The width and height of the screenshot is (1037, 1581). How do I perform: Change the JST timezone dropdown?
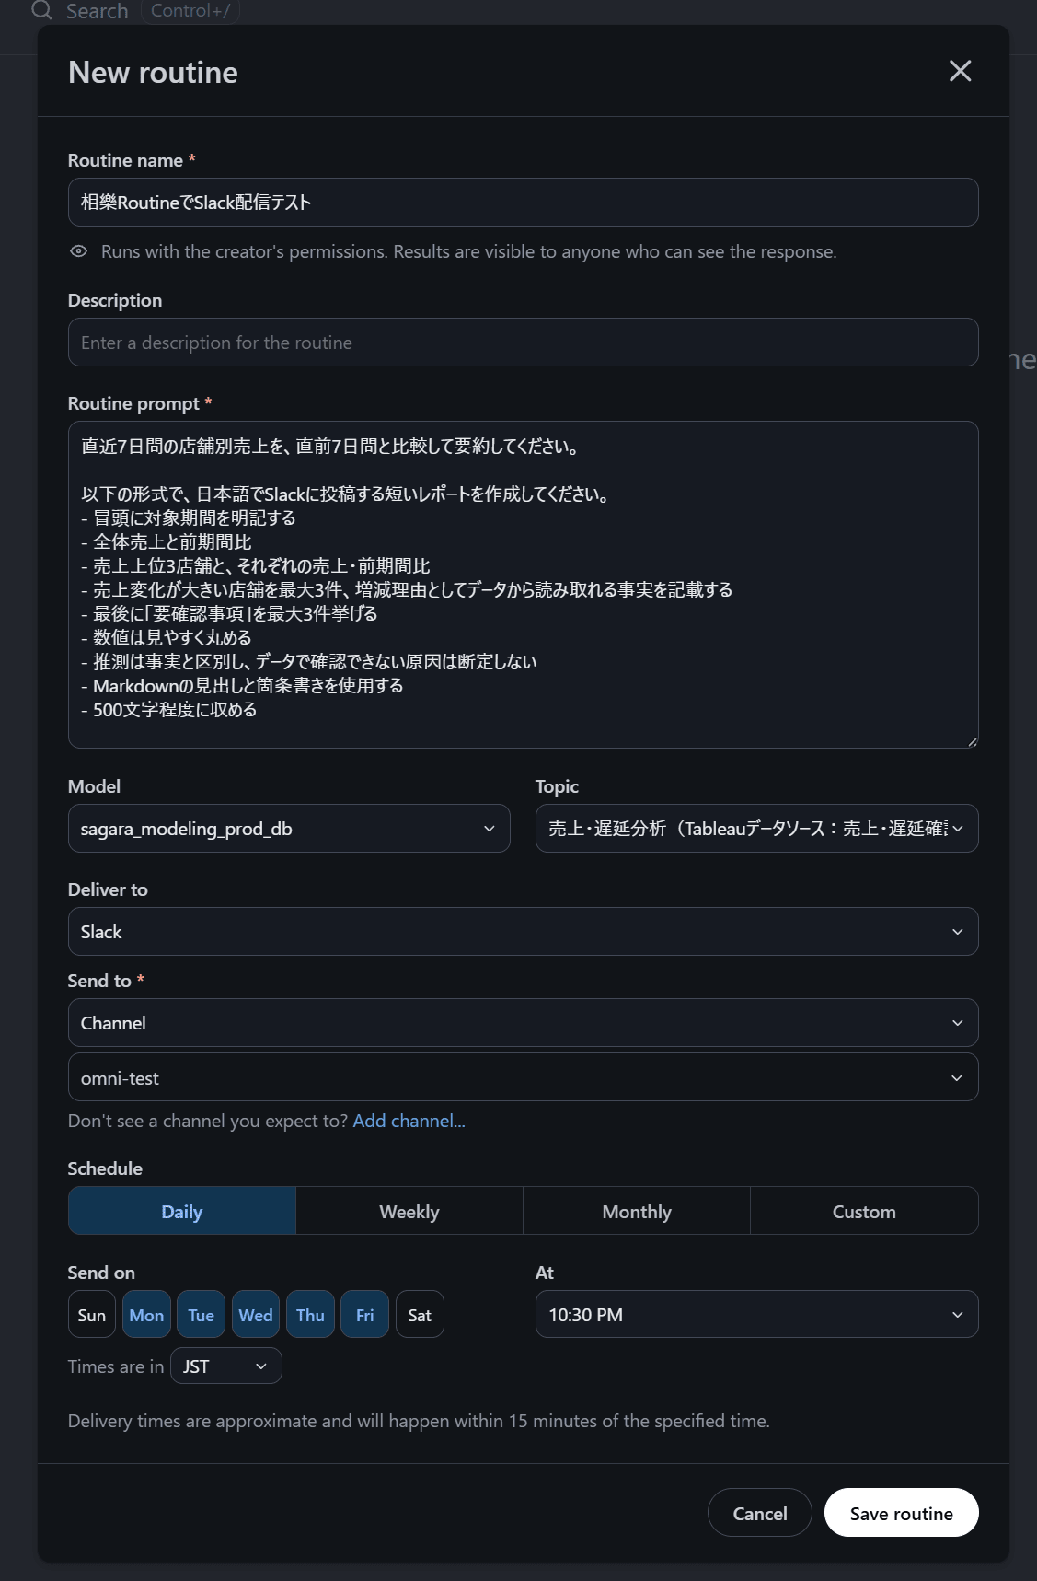point(226,1366)
